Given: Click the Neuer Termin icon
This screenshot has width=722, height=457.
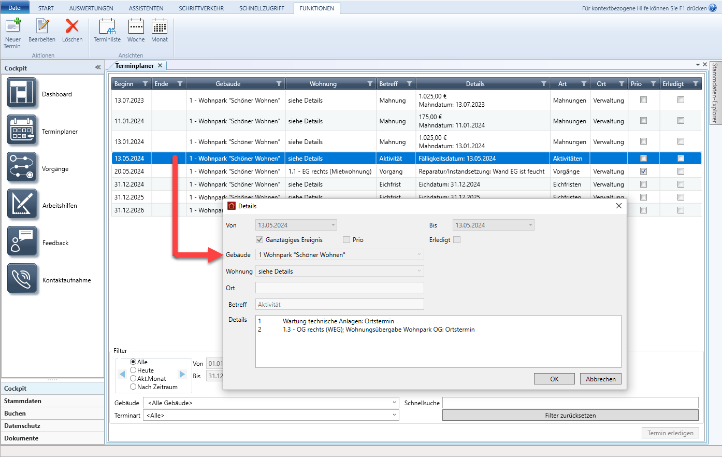Looking at the screenshot, I should [x=12, y=26].
